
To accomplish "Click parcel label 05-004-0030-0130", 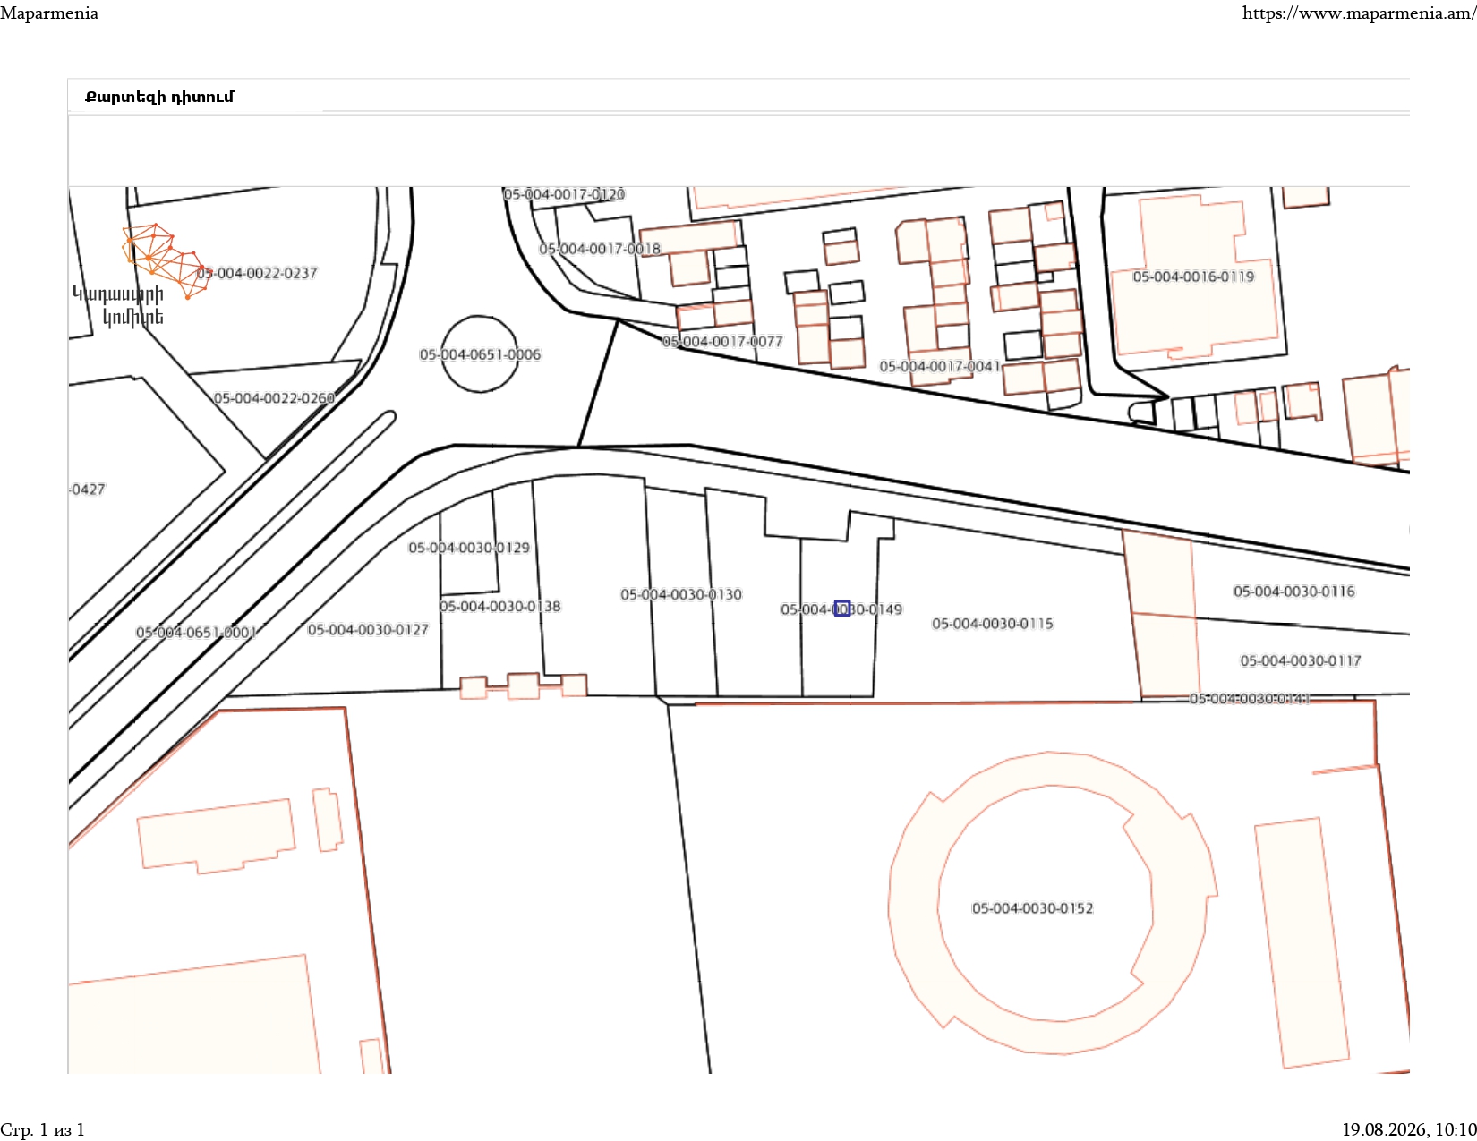I will tap(681, 594).
